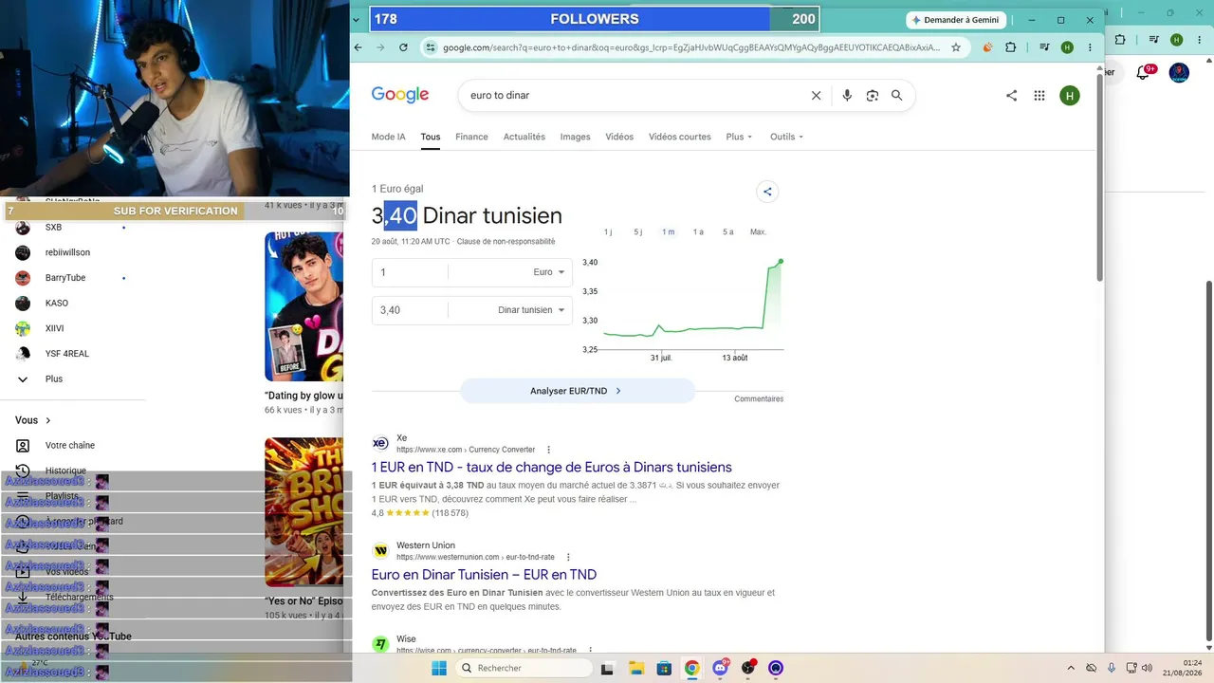Expand the Vous section in YouTube

coord(33,420)
